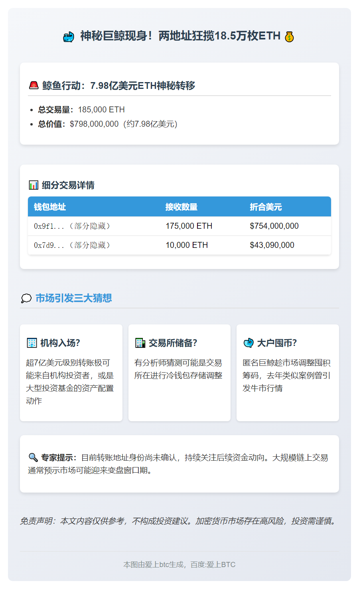Click the bar chart icon beside 细分交易详情
The width and height of the screenshot is (359, 589).
34,185
